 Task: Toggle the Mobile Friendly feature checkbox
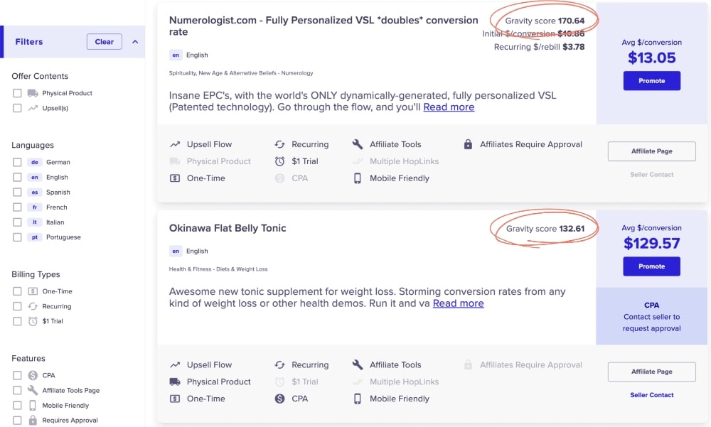[17, 406]
